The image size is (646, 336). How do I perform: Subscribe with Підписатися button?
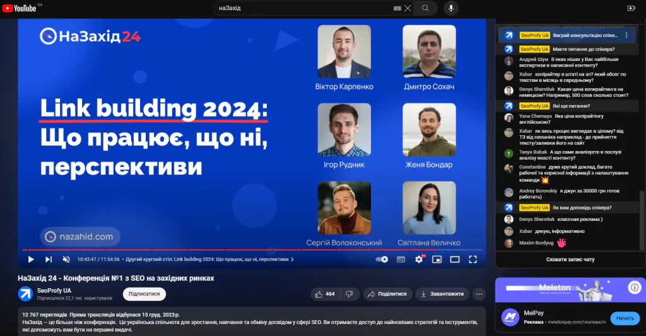pos(144,294)
